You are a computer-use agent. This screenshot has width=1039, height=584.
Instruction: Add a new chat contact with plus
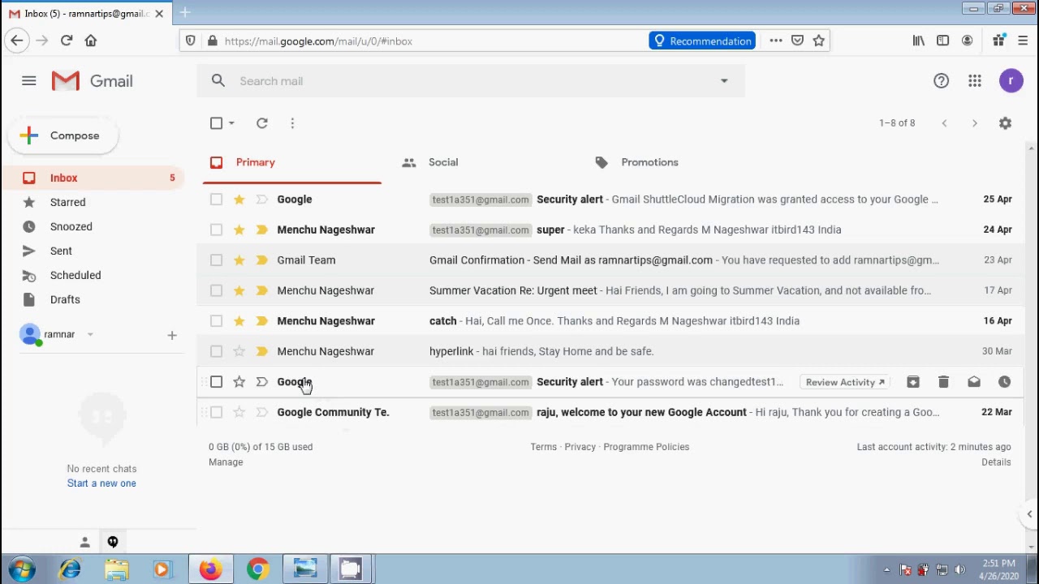171,335
